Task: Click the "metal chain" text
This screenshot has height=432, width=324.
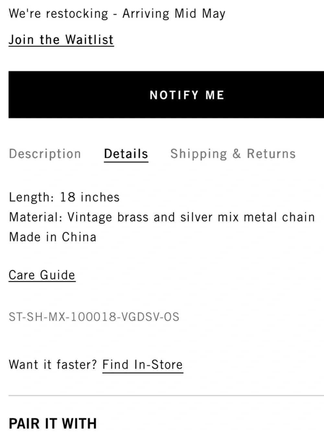Action: [x=279, y=217]
